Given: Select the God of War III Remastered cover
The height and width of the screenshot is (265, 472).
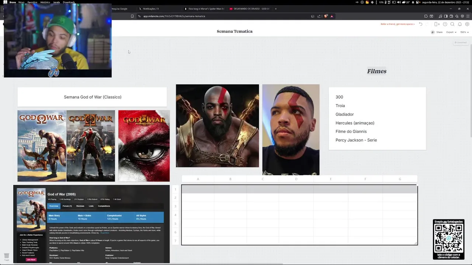Looking at the screenshot, I should (144, 146).
